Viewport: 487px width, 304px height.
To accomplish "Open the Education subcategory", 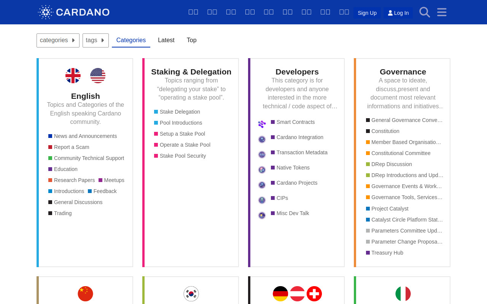I will (63, 169).
